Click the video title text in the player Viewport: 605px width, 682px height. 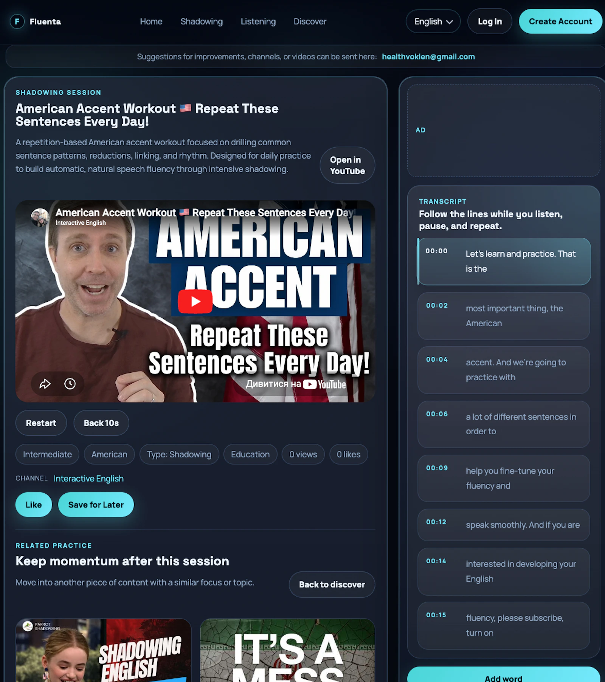(x=205, y=213)
